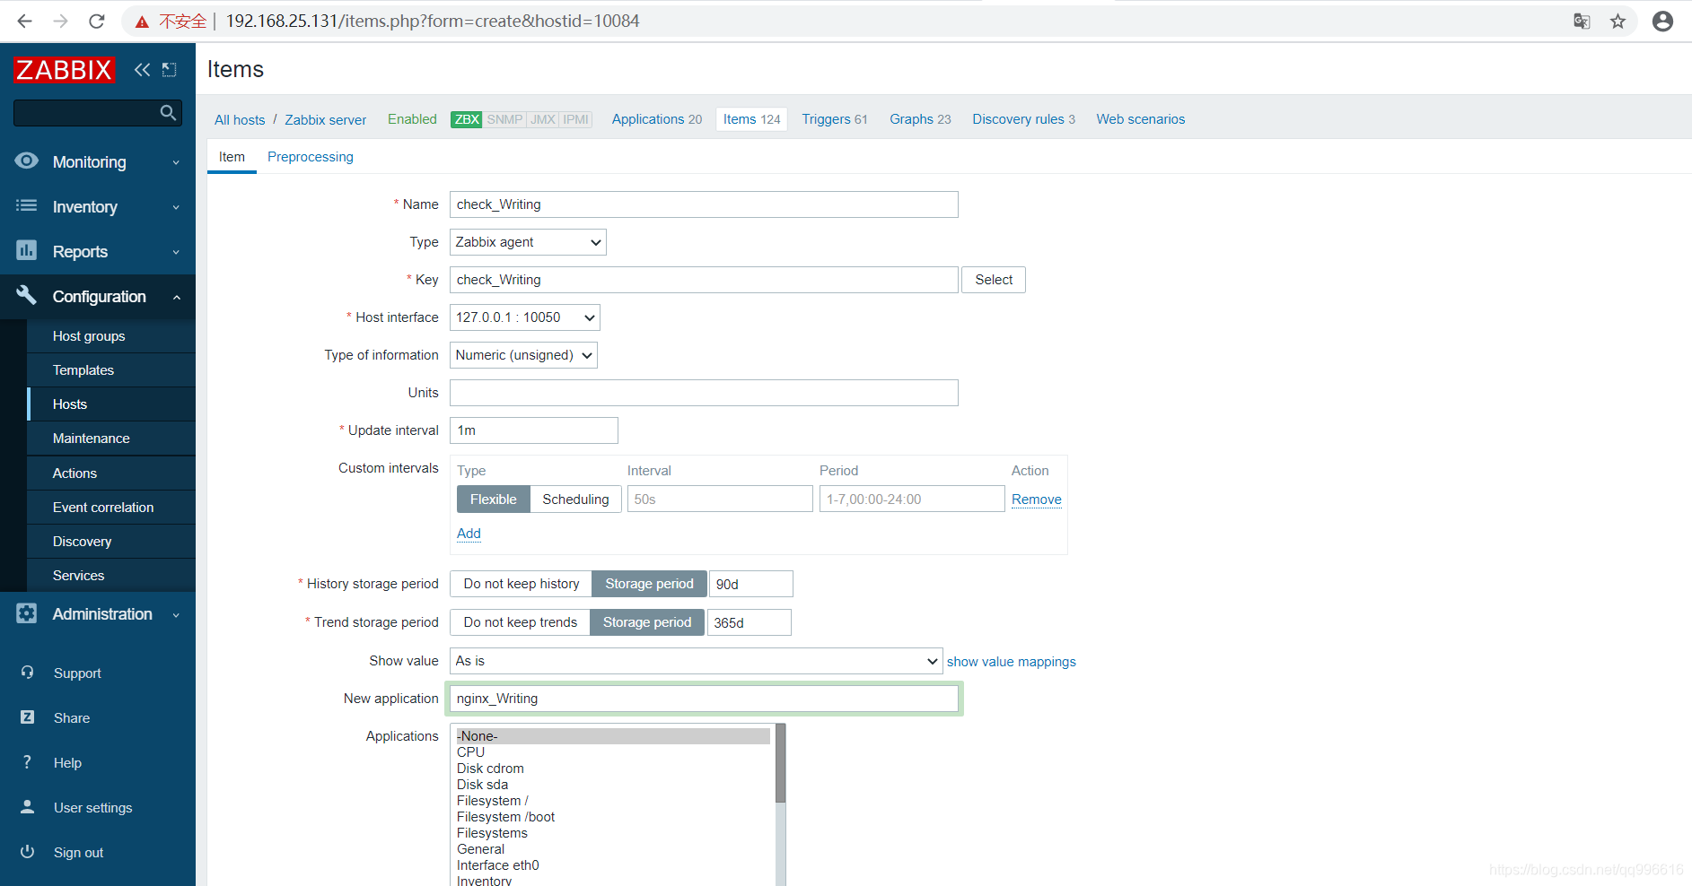Open browser profile account icon
1692x886 pixels.
pyautogui.click(x=1662, y=22)
